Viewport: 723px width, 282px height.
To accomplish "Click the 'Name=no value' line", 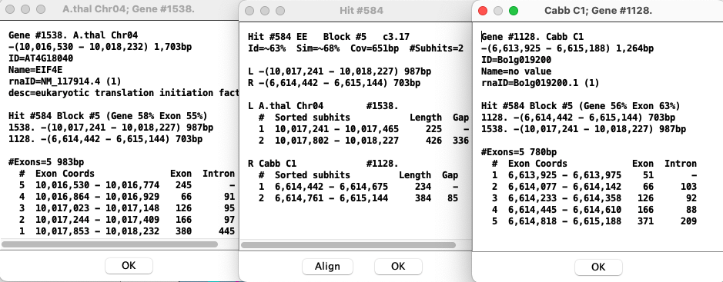I will 516,71.
